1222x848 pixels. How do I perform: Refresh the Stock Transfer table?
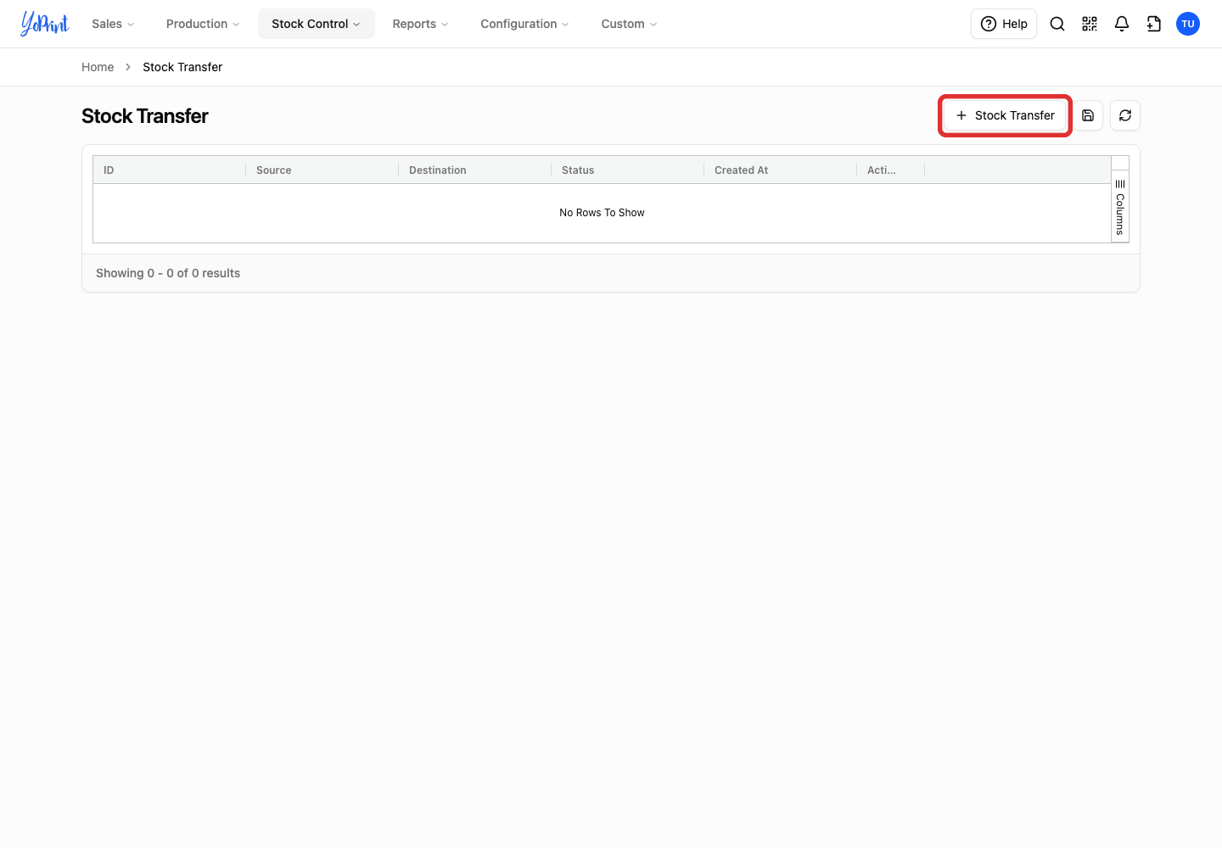click(1125, 115)
